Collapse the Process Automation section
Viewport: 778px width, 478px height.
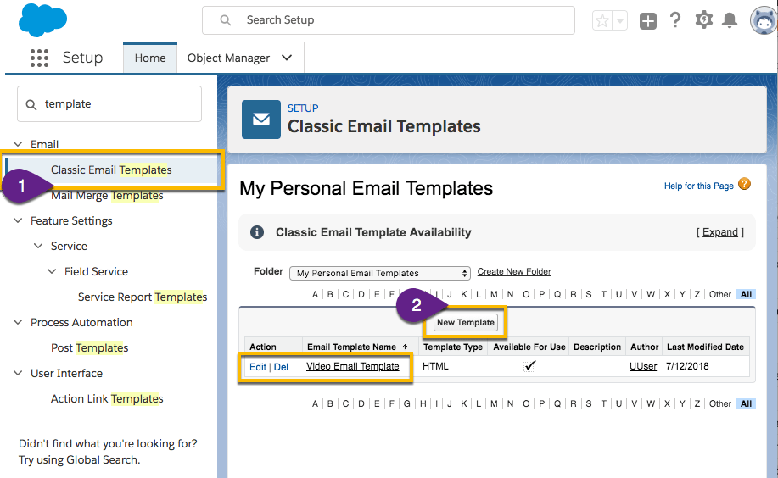pos(18,322)
